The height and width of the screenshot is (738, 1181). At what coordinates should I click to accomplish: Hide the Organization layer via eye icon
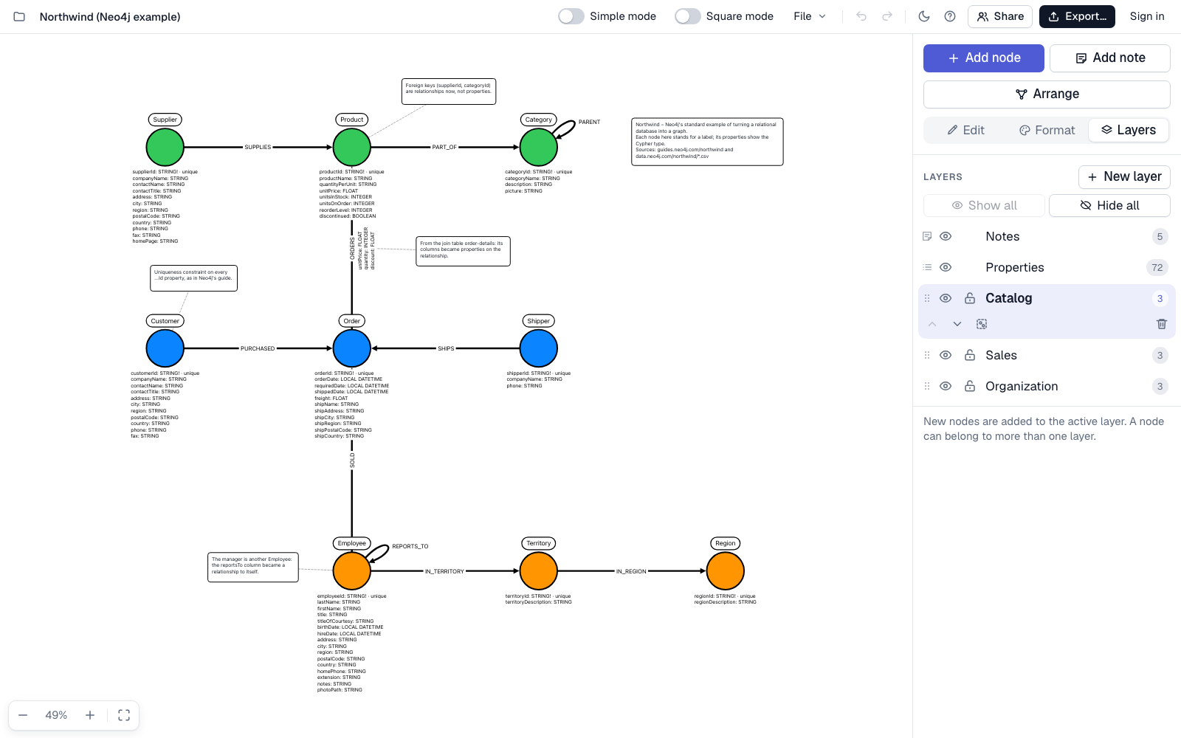[x=946, y=386]
